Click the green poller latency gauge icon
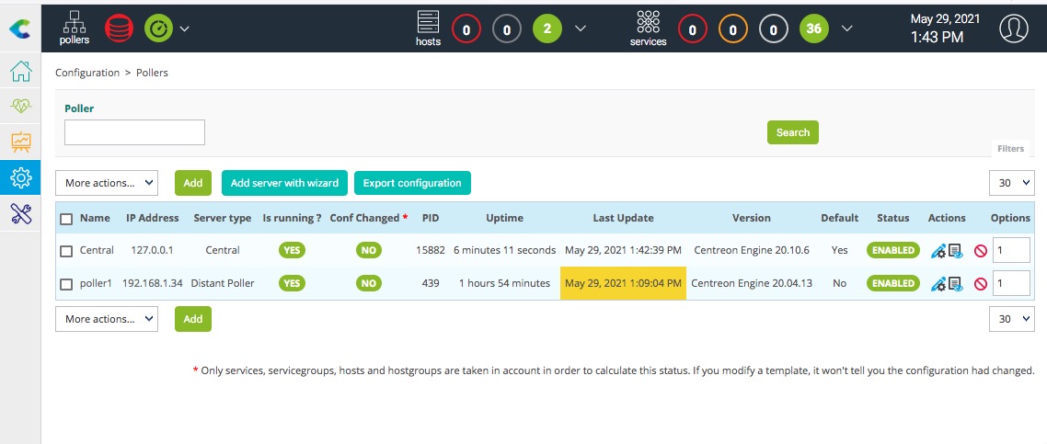 [157, 28]
